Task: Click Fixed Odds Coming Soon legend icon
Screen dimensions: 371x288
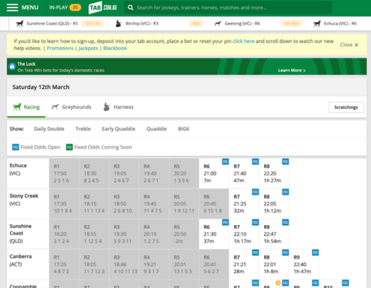Action: pos(69,147)
